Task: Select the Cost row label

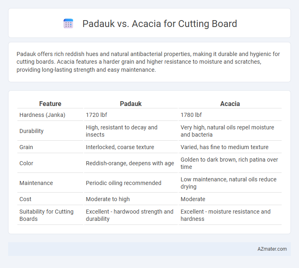Action: [25, 199]
